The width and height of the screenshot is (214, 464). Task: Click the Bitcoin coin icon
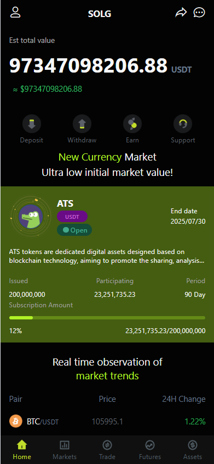tap(16, 421)
